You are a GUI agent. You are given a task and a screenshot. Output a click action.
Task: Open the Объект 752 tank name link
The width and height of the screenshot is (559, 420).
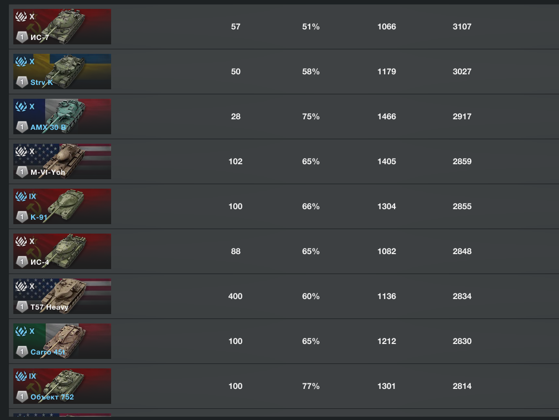(52, 397)
